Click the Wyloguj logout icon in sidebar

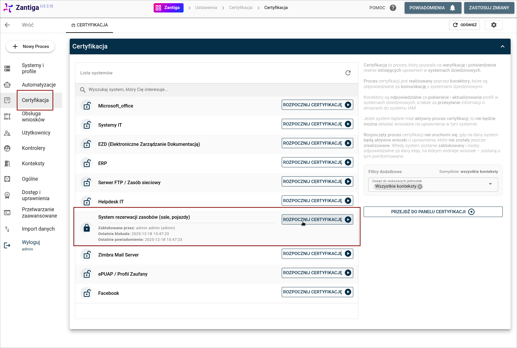tap(7, 245)
